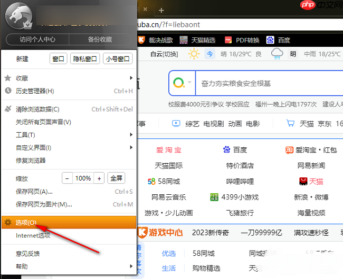Screen dimensions: 343x279
Task: Open 2023新传奇 game link
Action: pyautogui.click(x=211, y=233)
